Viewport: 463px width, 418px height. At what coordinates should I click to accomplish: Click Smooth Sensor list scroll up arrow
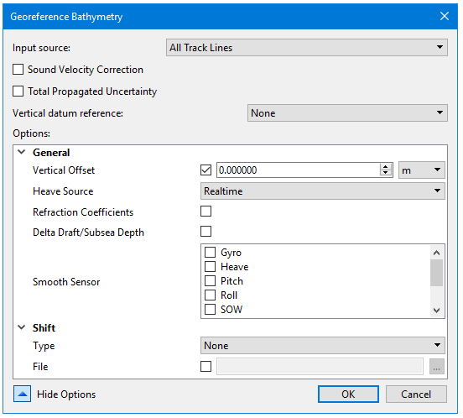tap(436, 253)
